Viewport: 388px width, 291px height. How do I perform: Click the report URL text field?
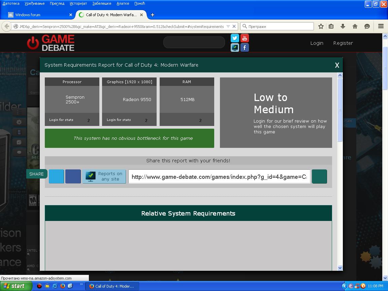pyautogui.click(x=219, y=177)
